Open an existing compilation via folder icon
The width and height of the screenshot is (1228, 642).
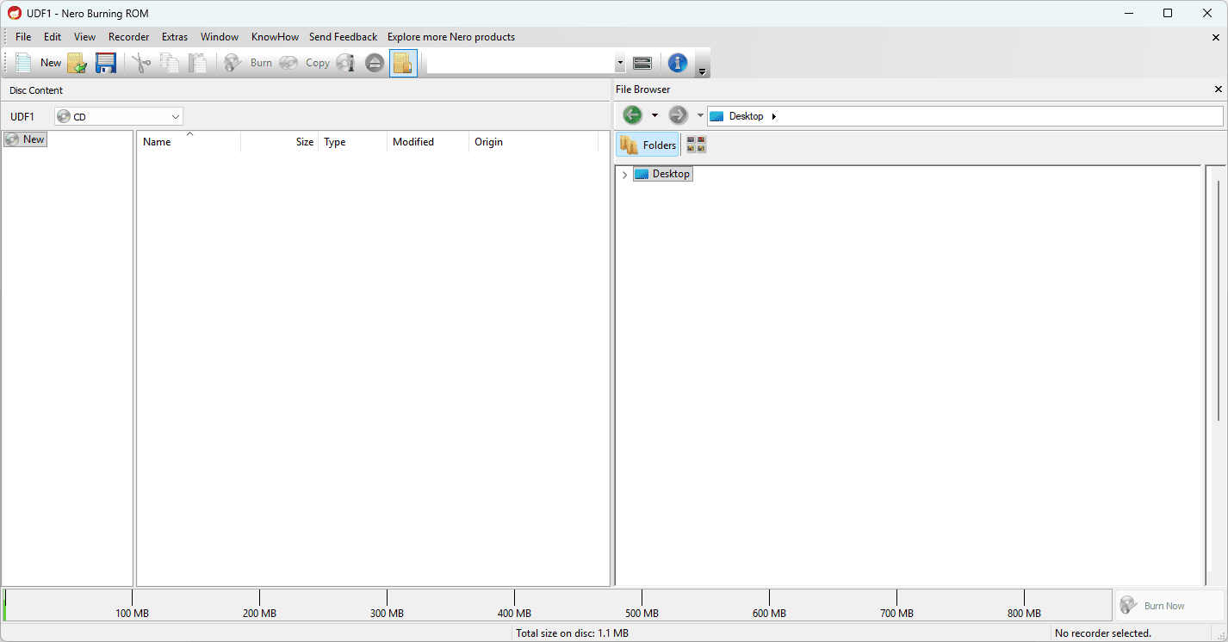point(78,62)
